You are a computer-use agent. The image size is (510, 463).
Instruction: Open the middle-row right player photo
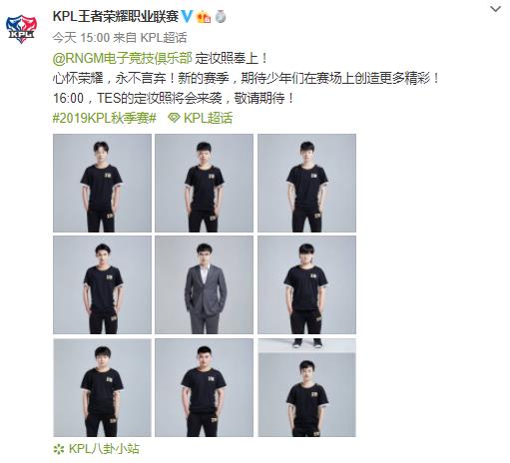pos(306,285)
